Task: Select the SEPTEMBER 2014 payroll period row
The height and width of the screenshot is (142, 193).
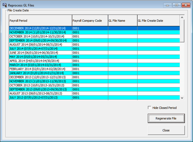Action: [x=94, y=40]
